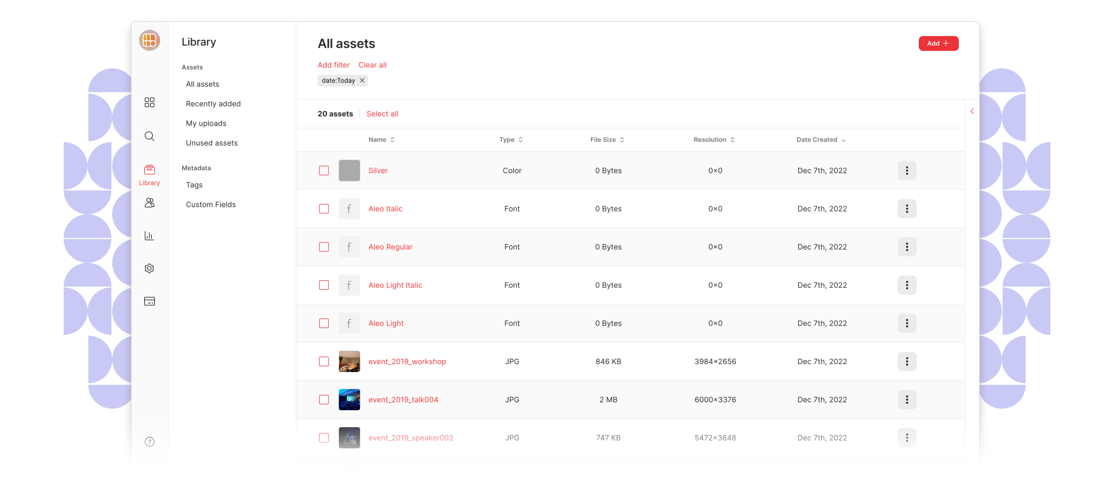
Task: Open the Library section in the sidebar
Action: tap(149, 171)
